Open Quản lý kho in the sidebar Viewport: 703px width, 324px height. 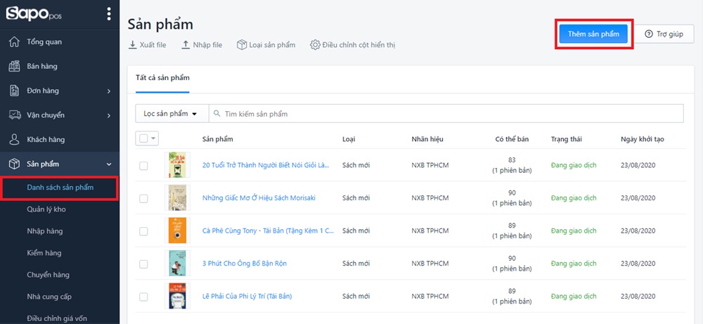click(x=46, y=209)
